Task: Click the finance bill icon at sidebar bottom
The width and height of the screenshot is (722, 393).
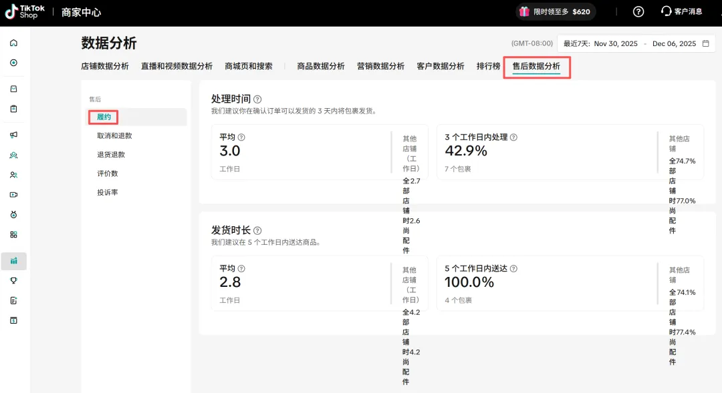Action: (13, 320)
